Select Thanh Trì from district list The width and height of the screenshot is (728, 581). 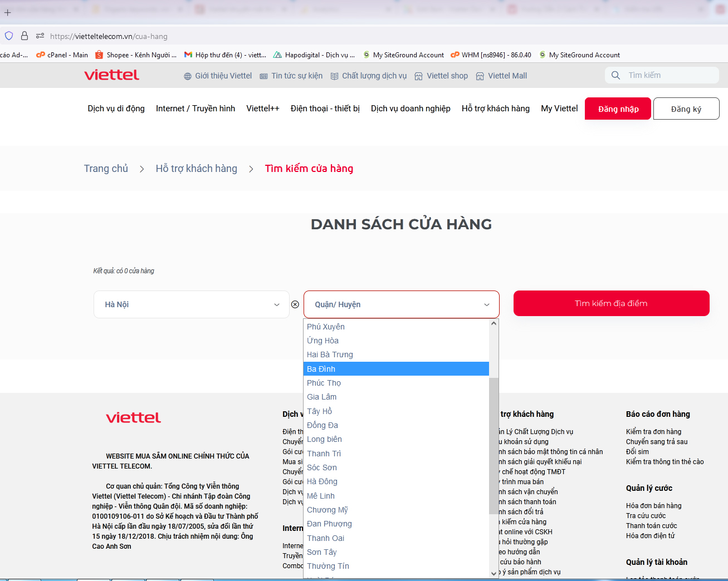(x=396, y=454)
